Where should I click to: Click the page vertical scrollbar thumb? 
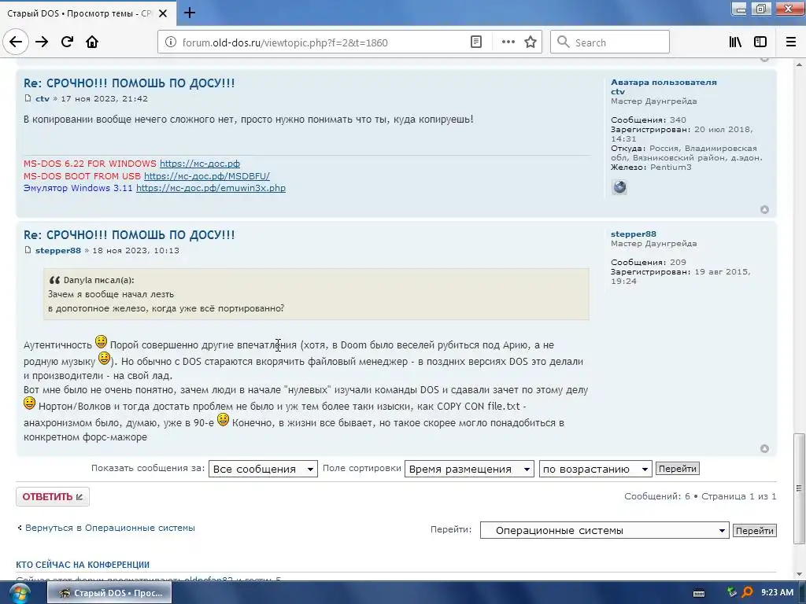pyautogui.click(x=799, y=488)
